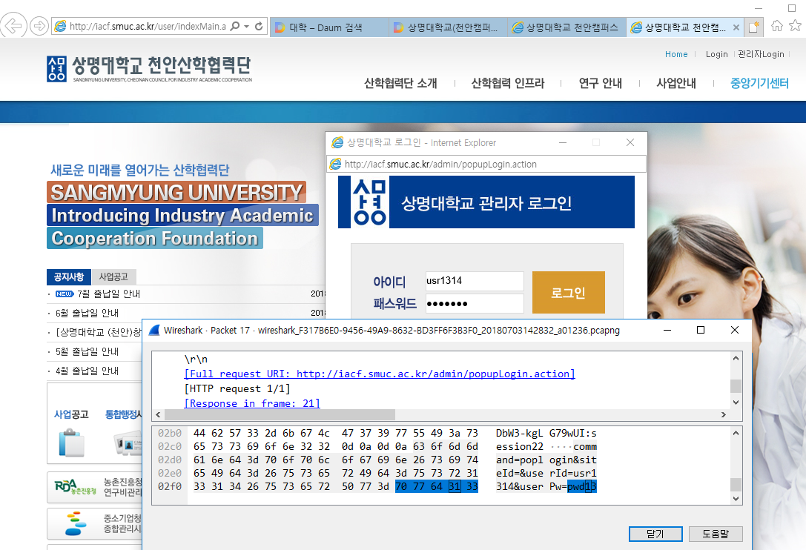Click the login popup address bar
806x550 pixels.
486,164
